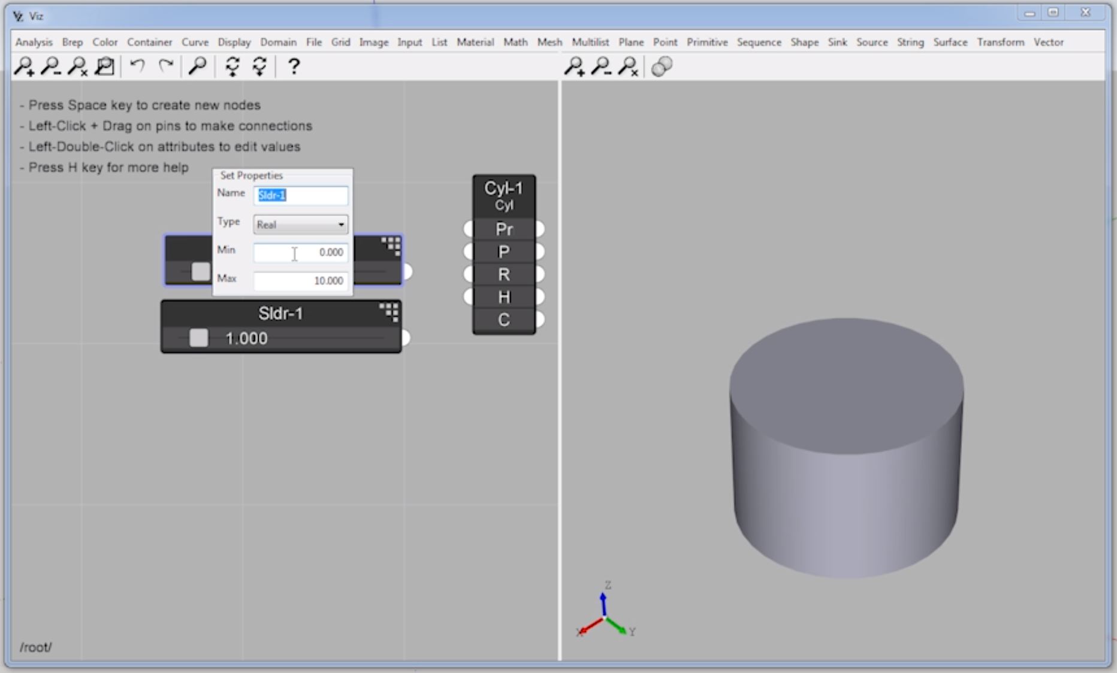Click the zoom to selection icon
The width and height of the screenshot is (1117, 673).
pos(105,66)
